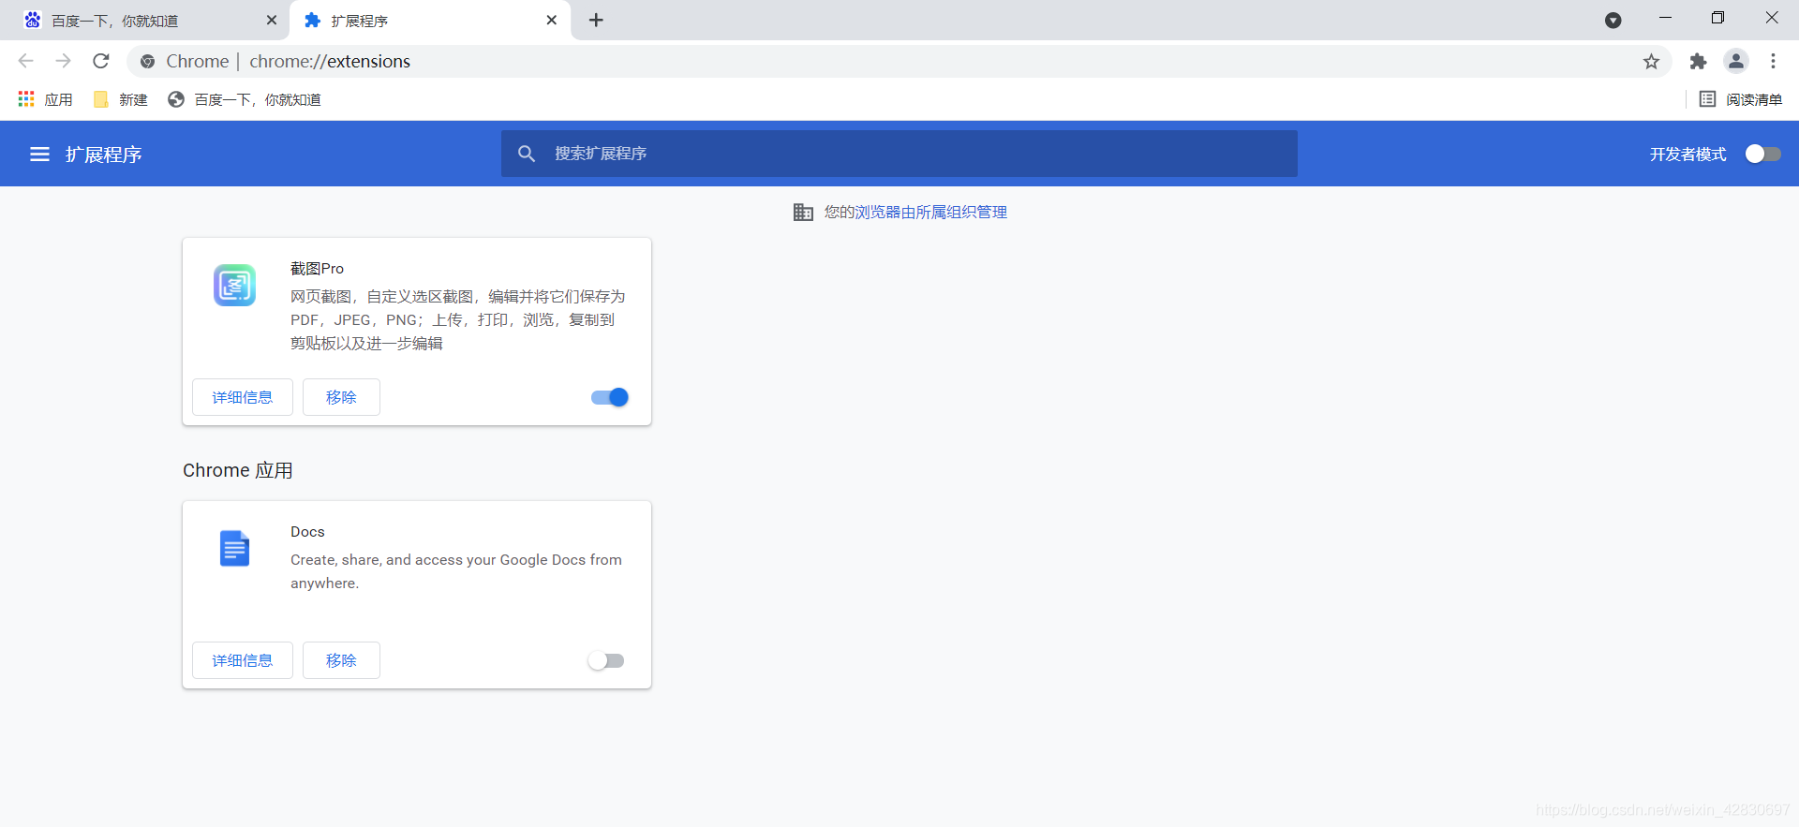The height and width of the screenshot is (827, 1799).
Task: Open a new tab
Action: 596,21
